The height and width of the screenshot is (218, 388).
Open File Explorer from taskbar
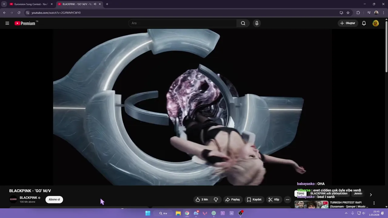(x=178, y=213)
